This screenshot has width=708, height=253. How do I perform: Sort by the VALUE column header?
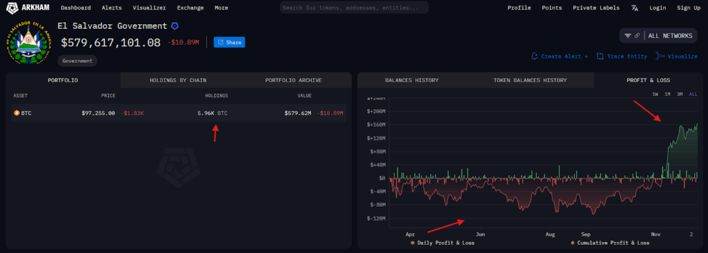[x=304, y=95]
